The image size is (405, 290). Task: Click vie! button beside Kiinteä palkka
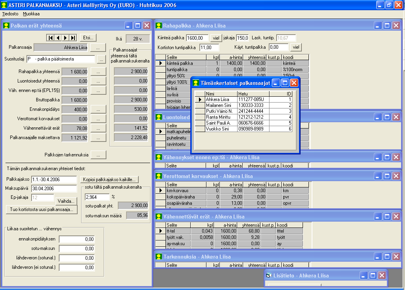tap(216, 38)
